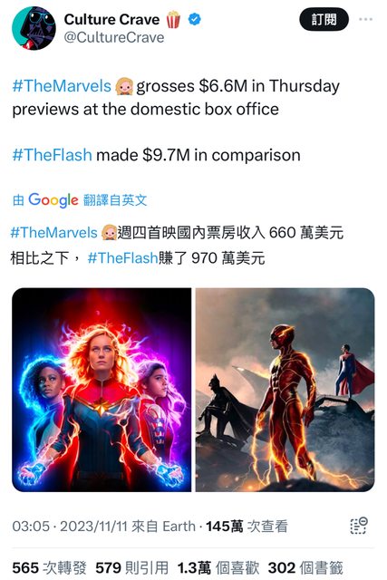
Task: Open the #TheMarvels hashtag in original tweet
Action: 62,86
